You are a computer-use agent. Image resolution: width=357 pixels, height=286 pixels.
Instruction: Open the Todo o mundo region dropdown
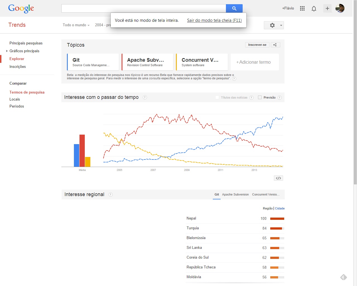pos(76,25)
